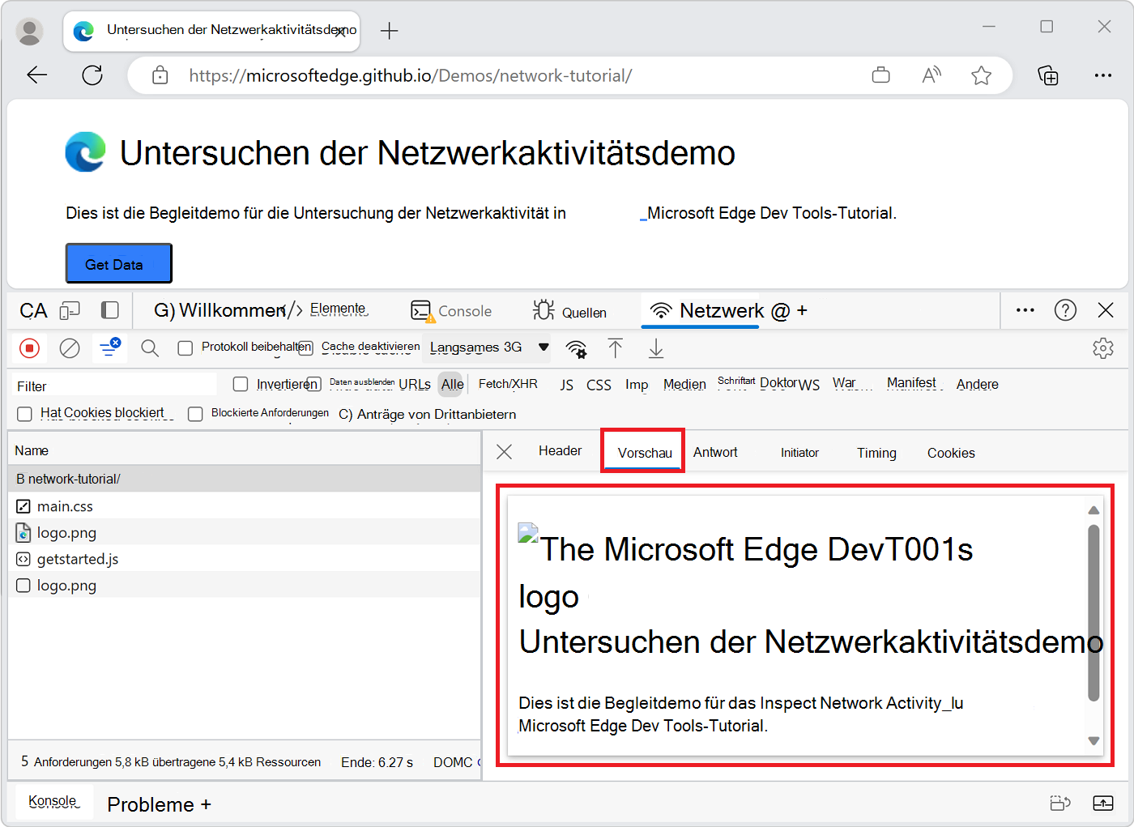The image size is (1134, 827).
Task: Select the main.css request
Action: [245, 506]
